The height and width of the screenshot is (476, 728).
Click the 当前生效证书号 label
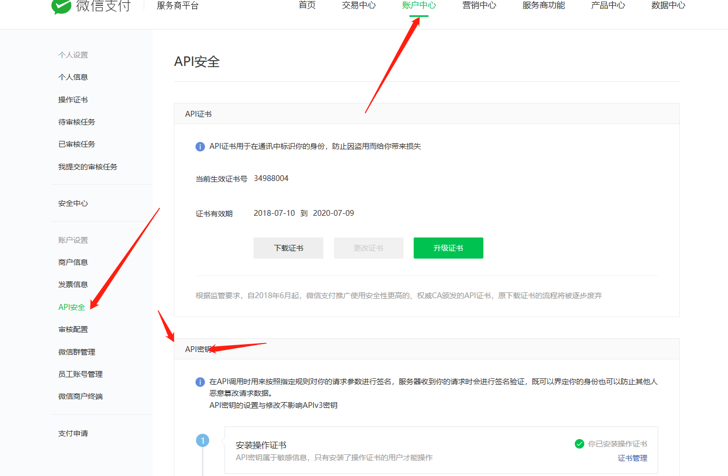221,179
